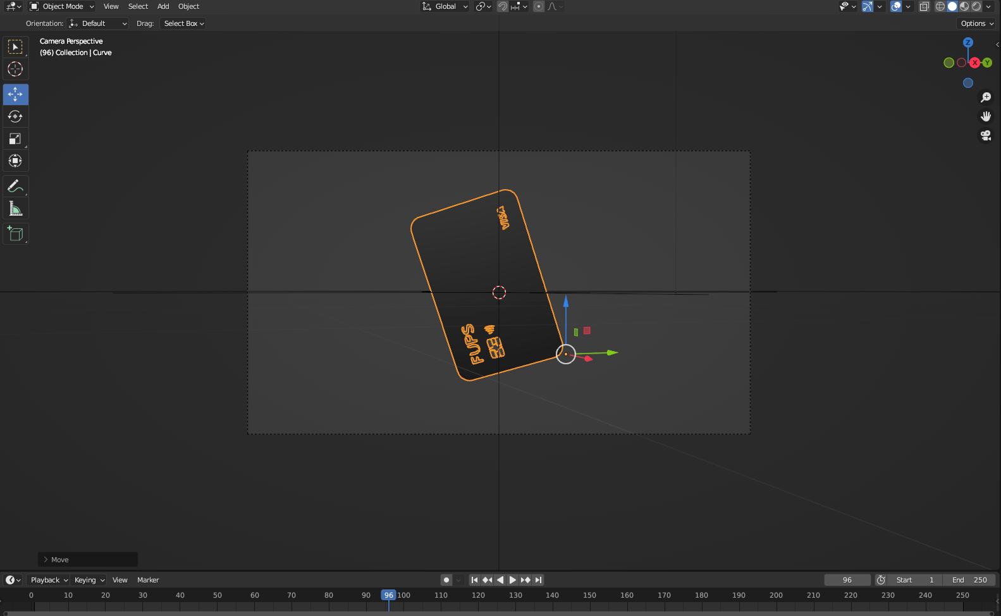Viewport: 1001px width, 616px height.
Task: Jump to timeline start frame
Action: point(475,580)
